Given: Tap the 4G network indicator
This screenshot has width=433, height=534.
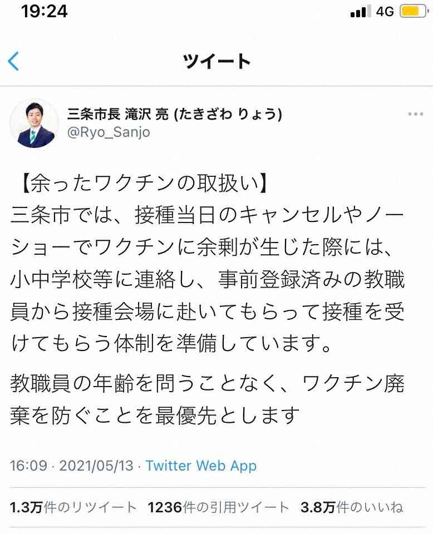Looking at the screenshot, I should tap(385, 12).
